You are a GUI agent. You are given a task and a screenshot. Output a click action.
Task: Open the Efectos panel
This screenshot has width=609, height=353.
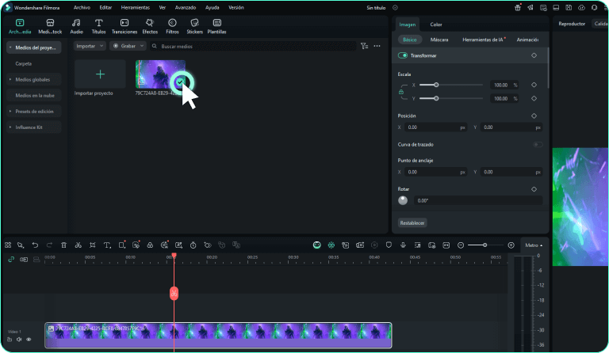click(x=150, y=26)
